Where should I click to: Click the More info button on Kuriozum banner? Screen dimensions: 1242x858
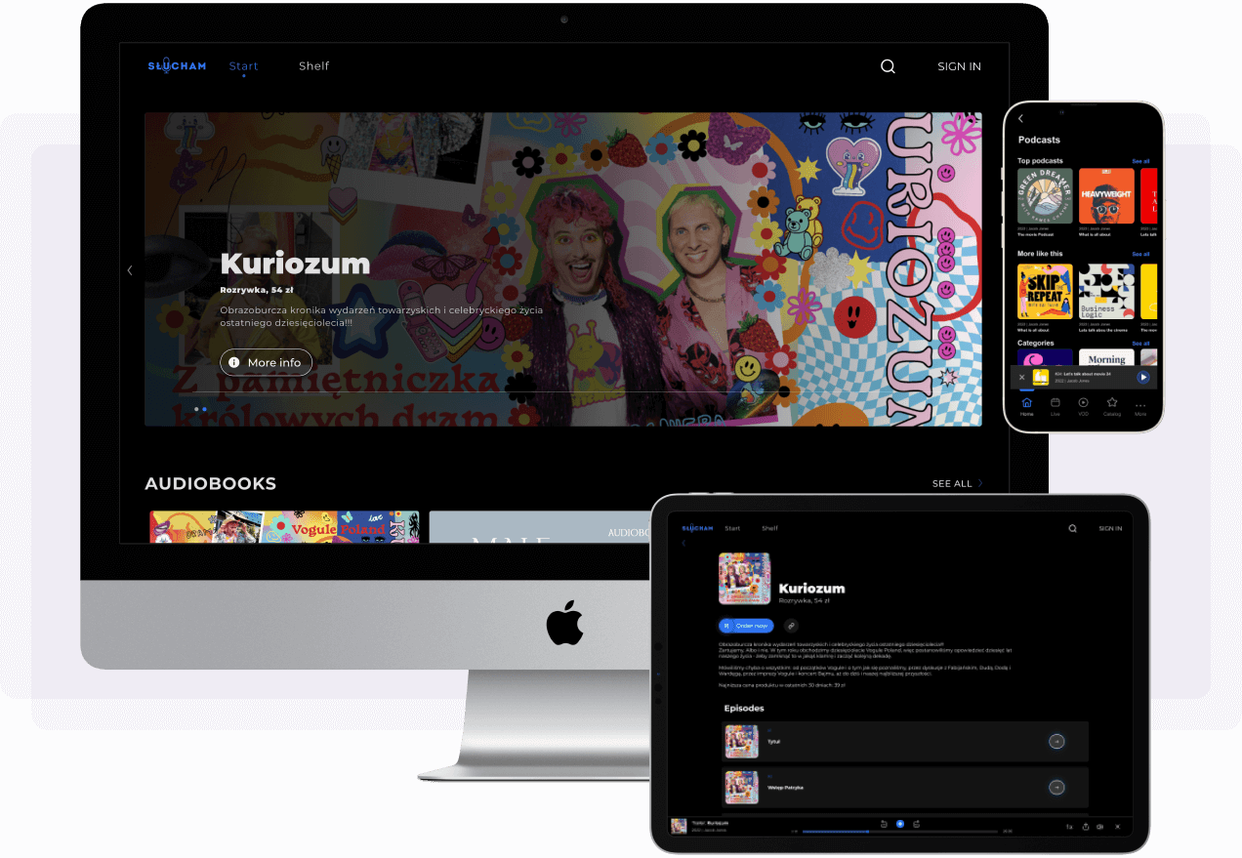pyautogui.click(x=266, y=362)
